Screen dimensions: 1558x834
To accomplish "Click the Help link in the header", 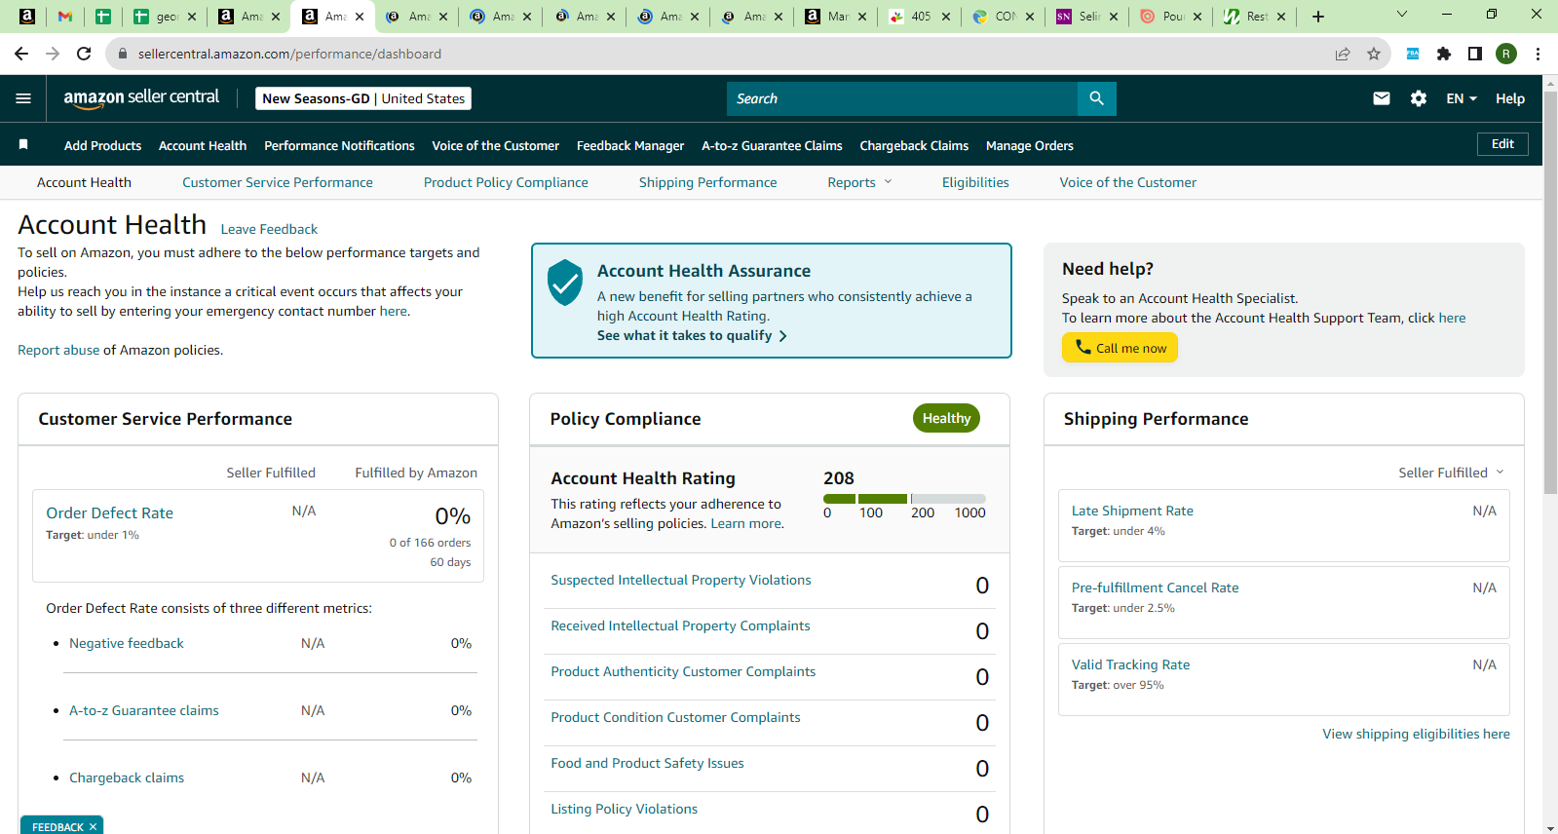I will tap(1510, 98).
